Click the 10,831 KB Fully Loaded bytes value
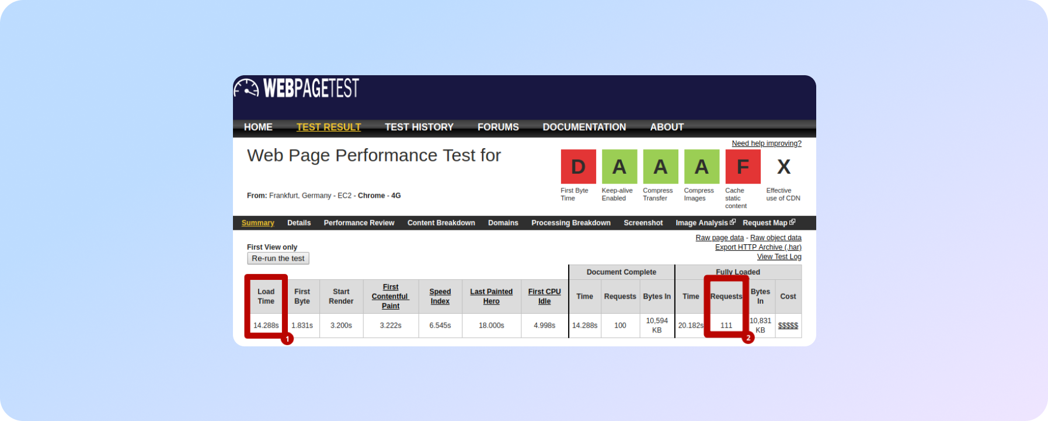1048x421 pixels. pyautogui.click(x=760, y=325)
